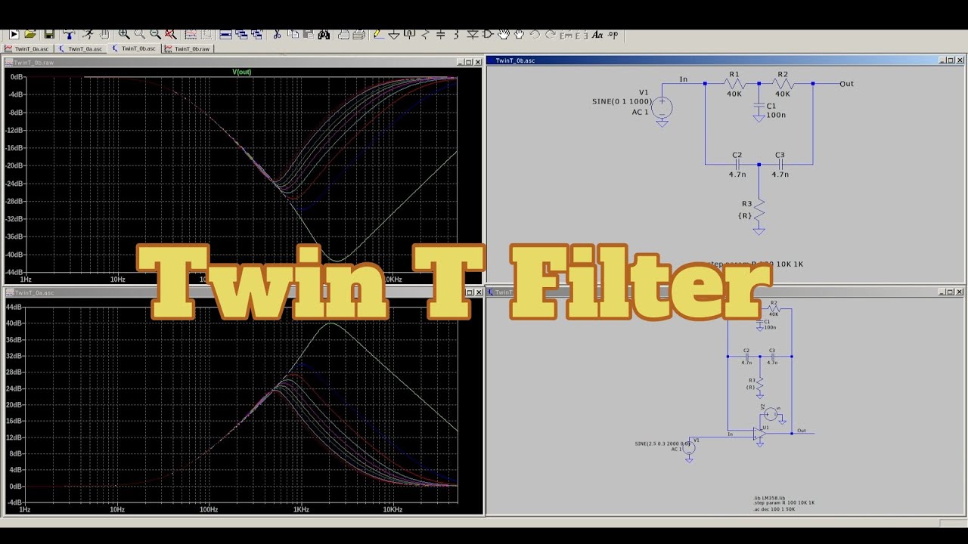
Task: Select the Cut scissors tool
Action: click(277, 34)
